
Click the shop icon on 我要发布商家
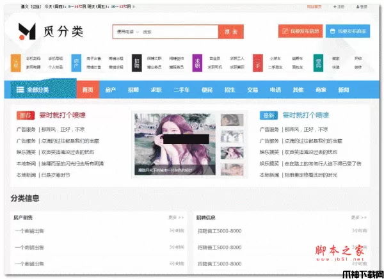(332, 31)
